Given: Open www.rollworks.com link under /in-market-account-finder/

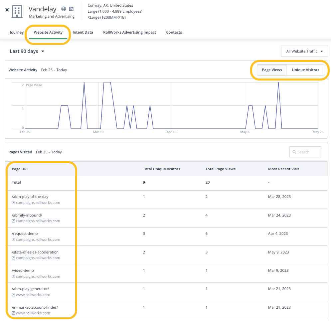Looking at the screenshot, I should coord(33,313).
